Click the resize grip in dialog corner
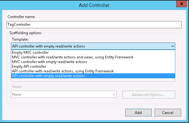The width and height of the screenshot is (189, 123). pyautogui.click(x=184, y=118)
